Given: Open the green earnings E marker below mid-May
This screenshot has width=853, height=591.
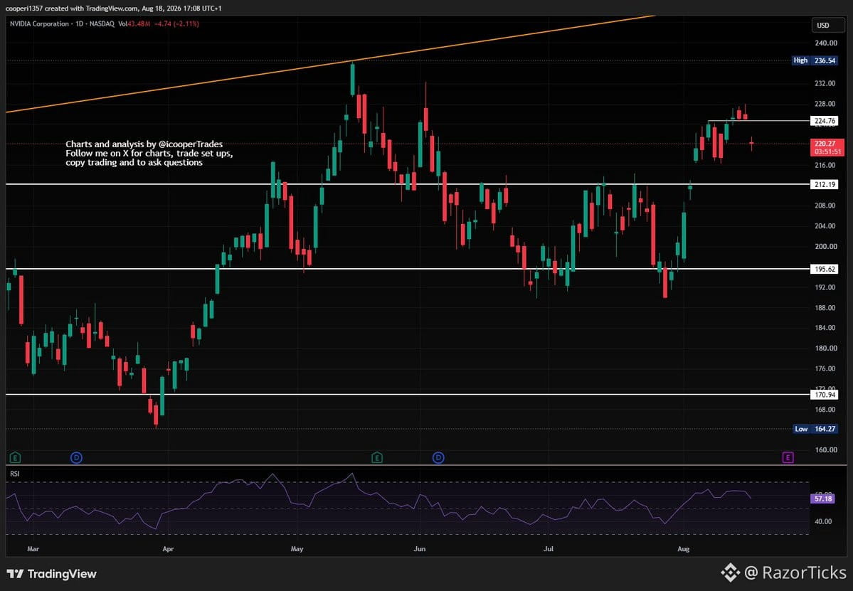Looking at the screenshot, I should click(x=376, y=458).
